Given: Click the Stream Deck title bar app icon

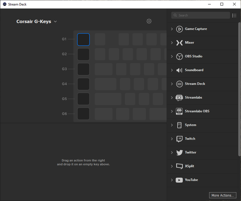Looking at the screenshot, I should (x=5, y=4).
